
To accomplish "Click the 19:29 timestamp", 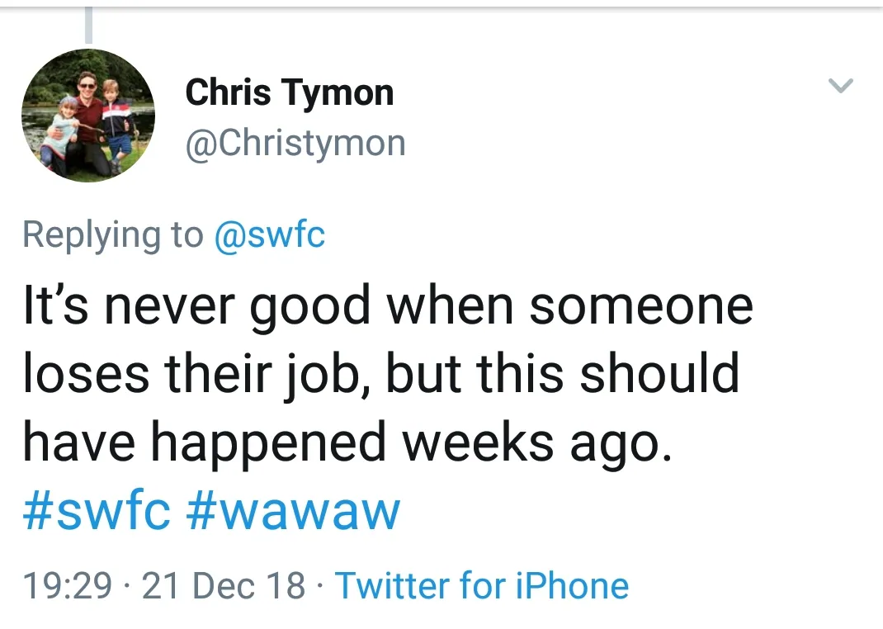I will pos(67,586).
